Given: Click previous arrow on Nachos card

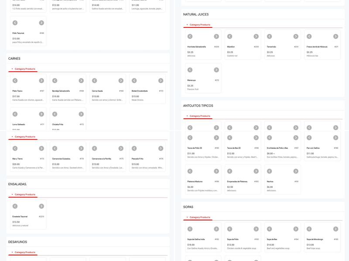Looking at the screenshot, I should coord(269,171).
